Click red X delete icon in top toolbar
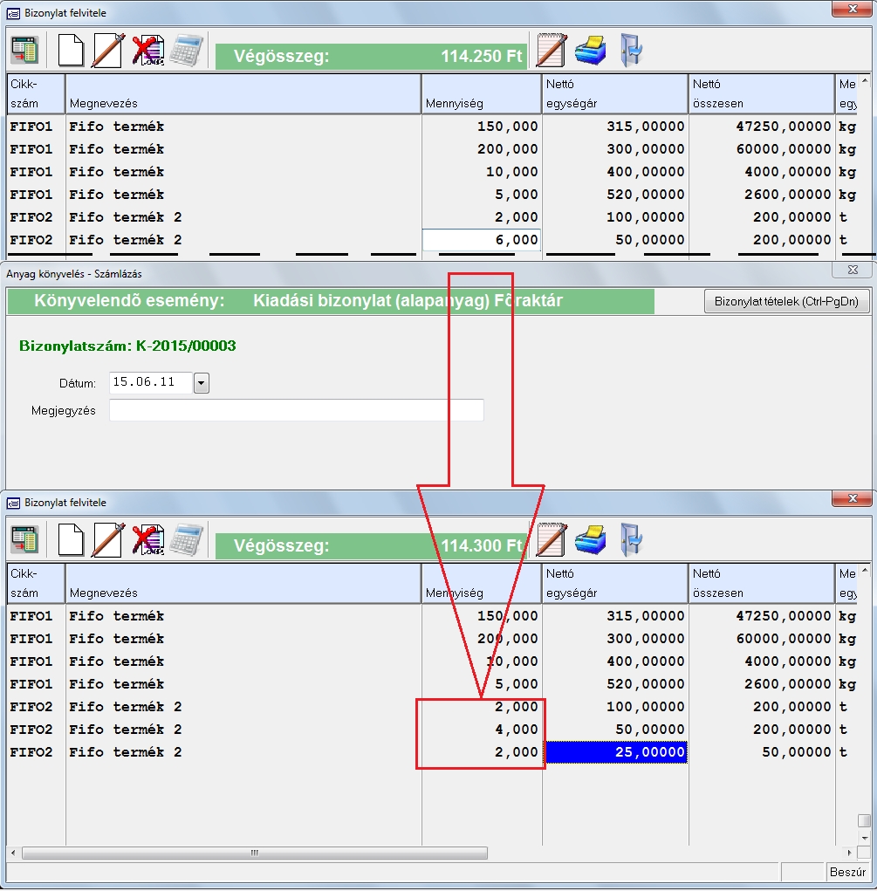Screen dimensions: 877x891 tap(147, 51)
